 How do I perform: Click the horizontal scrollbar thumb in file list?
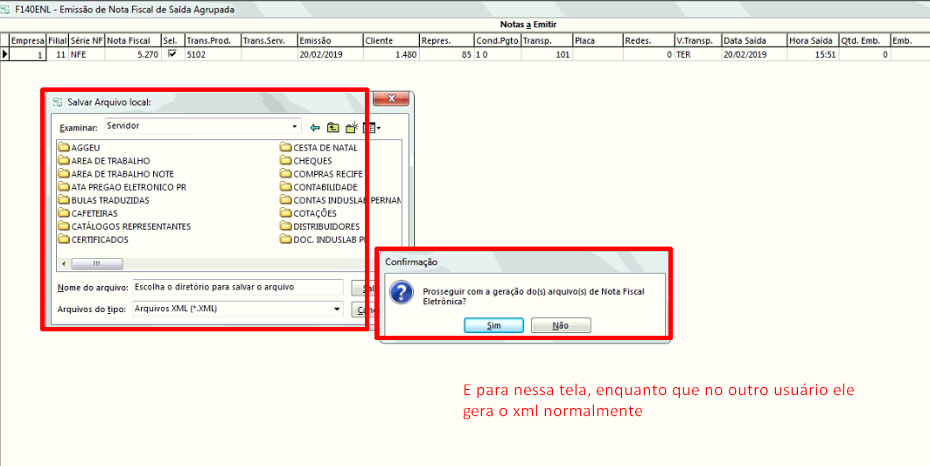pyautogui.click(x=96, y=263)
